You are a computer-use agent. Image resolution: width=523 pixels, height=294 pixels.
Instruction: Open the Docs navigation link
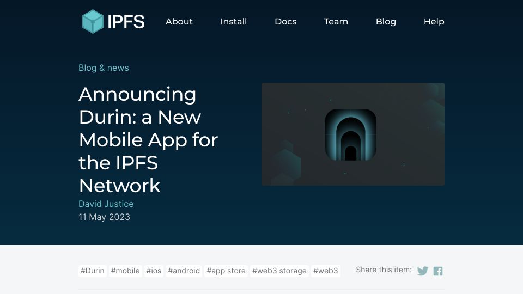[x=285, y=22]
